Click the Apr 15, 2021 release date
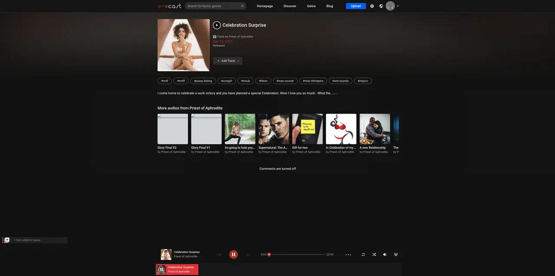Viewport: 555px width, 276px height. [223, 42]
